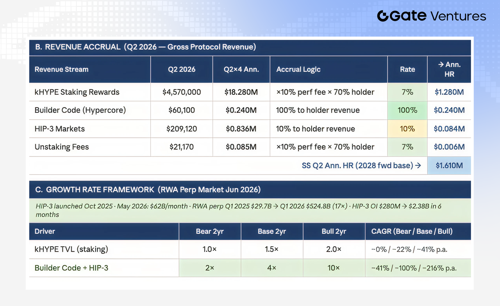
Task: Click the yellow 10% rate cell
Action: click(x=407, y=129)
